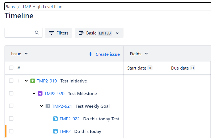211x138 pixels.
Task: Click the Test Milestone summary text
Action: point(82,93)
